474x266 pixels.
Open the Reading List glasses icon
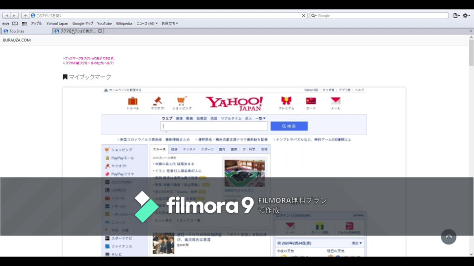[x=6, y=24]
